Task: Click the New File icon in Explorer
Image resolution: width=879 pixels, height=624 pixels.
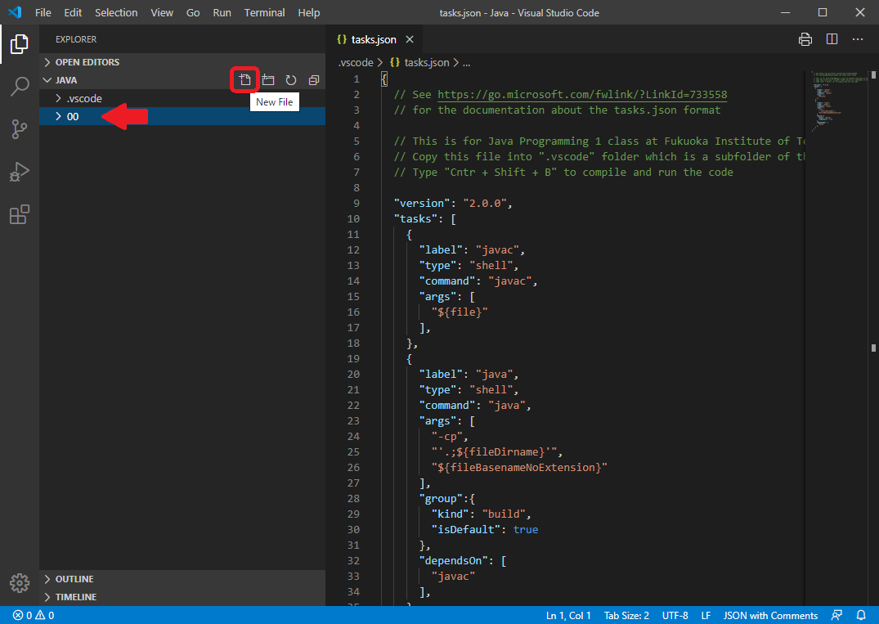Action: [245, 80]
